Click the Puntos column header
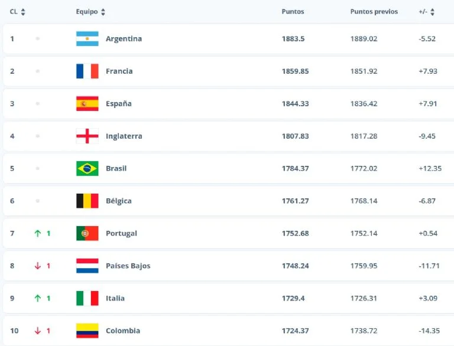The width and height of the screenshot is (454, 346). pyautogui.click(x=293, y=12)
